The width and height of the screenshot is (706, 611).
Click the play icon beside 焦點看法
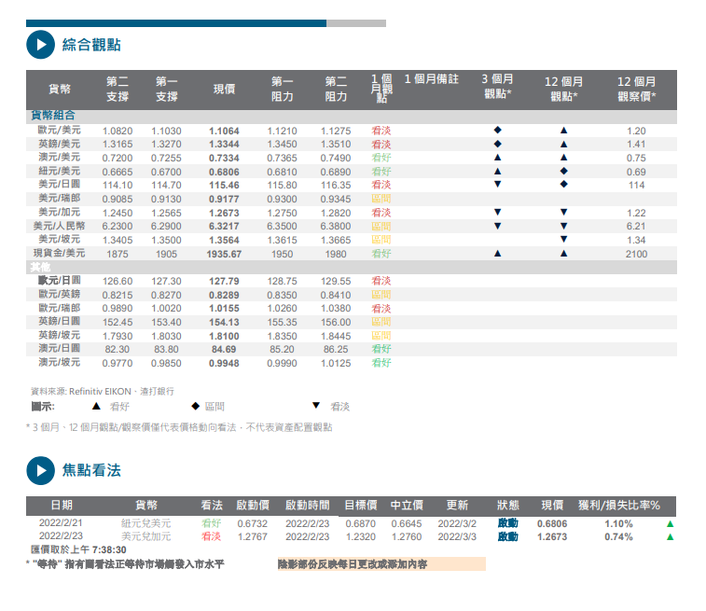[40, 470]
